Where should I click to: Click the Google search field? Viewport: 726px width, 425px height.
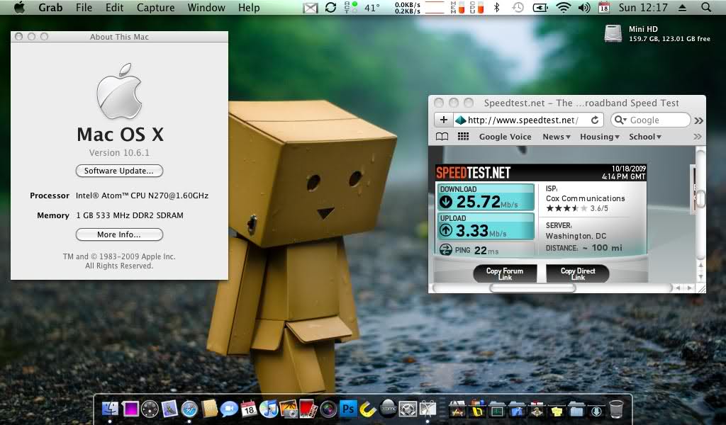[651, 120]
